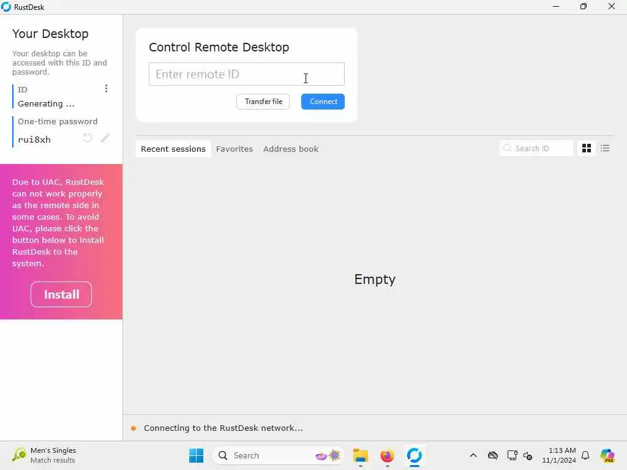627x470 pixels.
Task: Click the Connect button
Action: [323, 102]
